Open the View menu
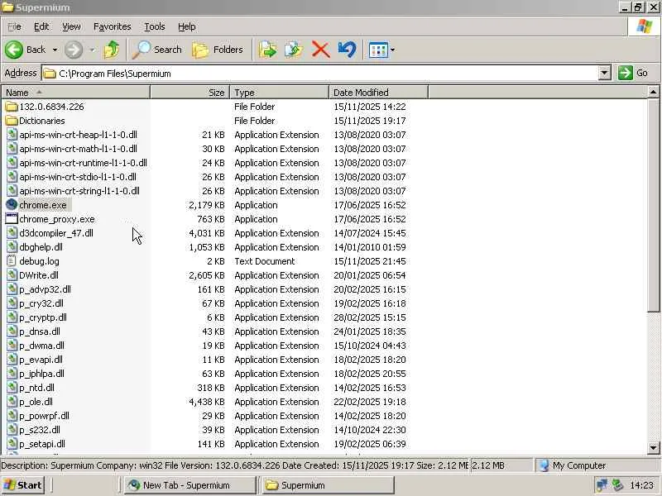 click(71, 26)
